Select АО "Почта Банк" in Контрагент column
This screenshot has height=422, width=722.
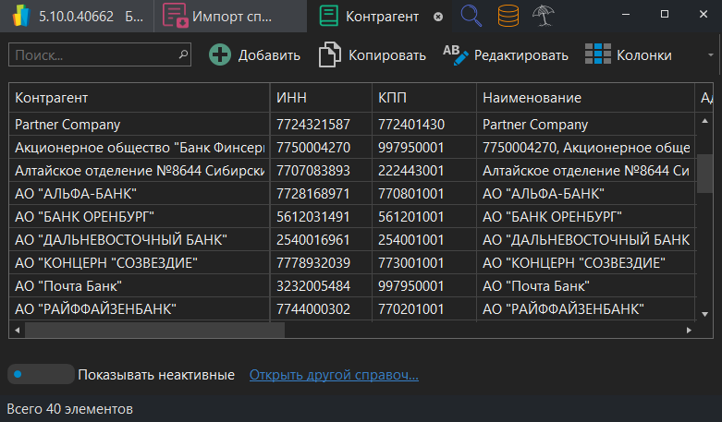139,286
